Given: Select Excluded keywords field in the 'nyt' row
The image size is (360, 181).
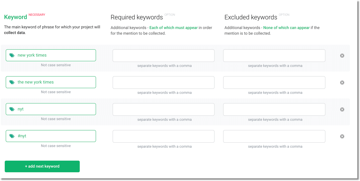Looking at the screenshot, I should click(274, 109).
